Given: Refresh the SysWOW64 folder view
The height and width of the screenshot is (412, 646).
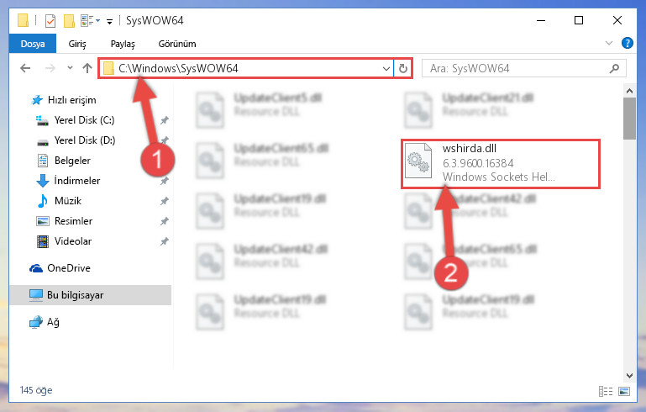Looking at the screenshot, I should pos(403,68).
